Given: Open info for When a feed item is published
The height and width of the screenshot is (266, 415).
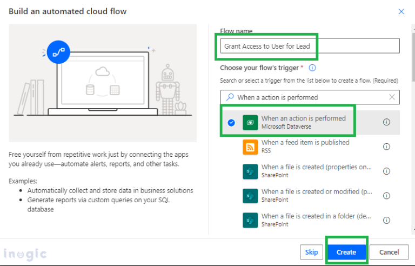Looking at the screenshot, I should click(x=386, y=147).
